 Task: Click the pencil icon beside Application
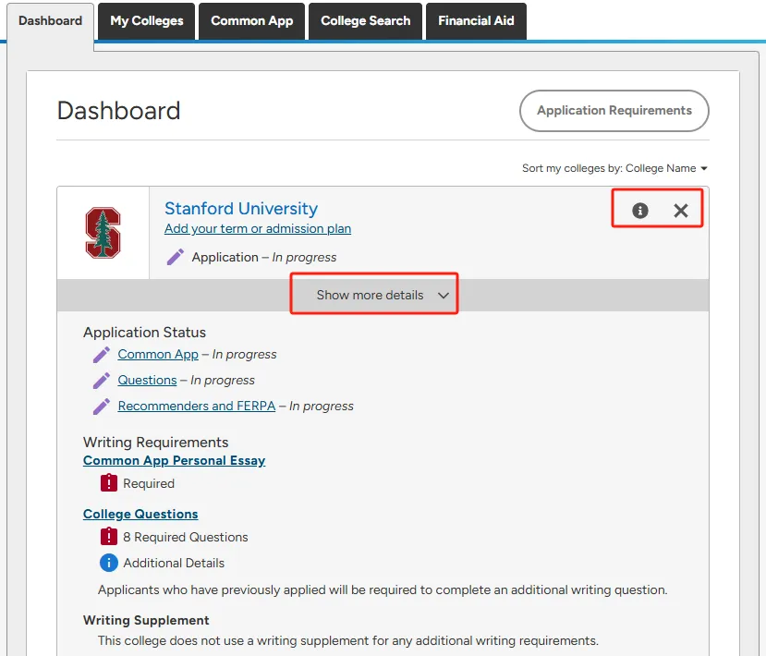click(x=176, y=257)
